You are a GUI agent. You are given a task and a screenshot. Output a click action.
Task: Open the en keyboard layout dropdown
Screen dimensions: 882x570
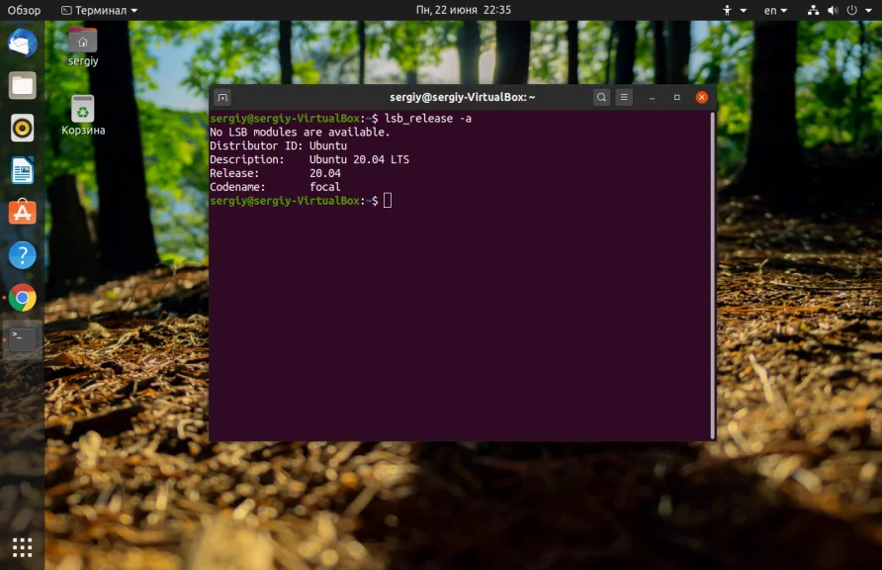coord(775,10)
